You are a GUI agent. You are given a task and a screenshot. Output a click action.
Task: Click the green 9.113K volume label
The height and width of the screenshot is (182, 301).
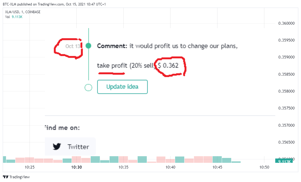pyautogui.click(x=284, y=161)
